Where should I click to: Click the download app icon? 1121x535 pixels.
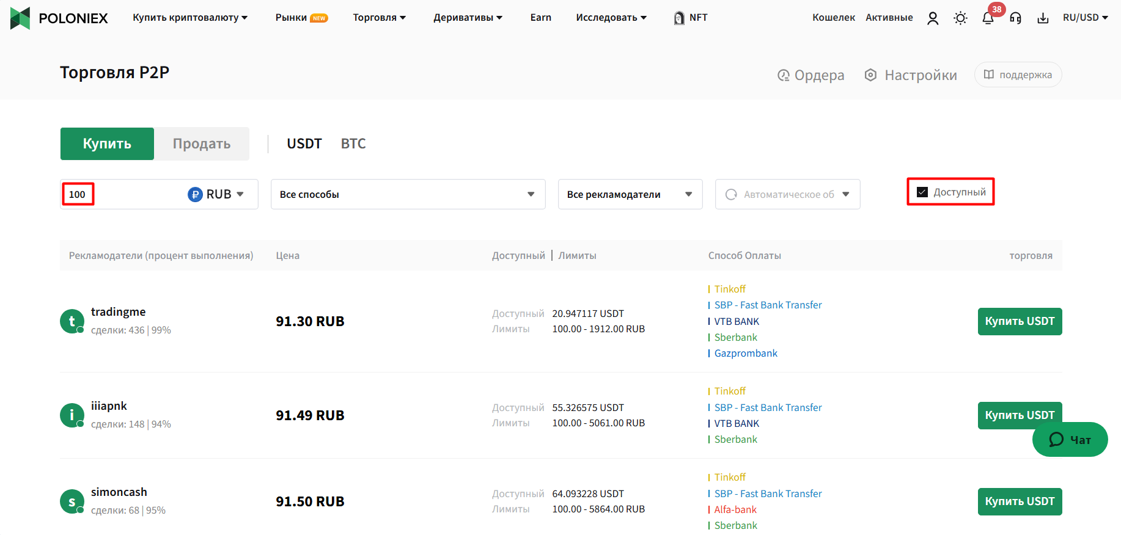pyautogui.click(x=1043, y=18)
